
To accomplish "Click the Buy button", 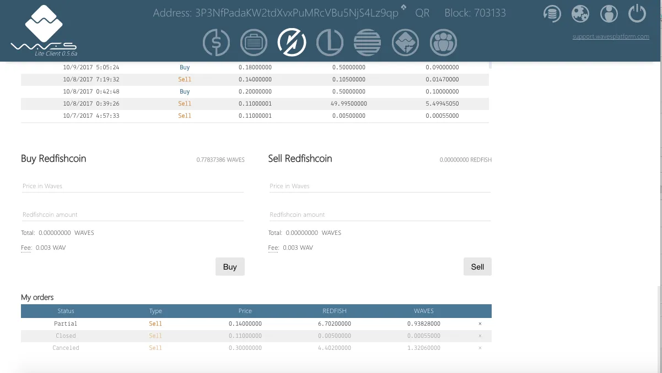I will (230, 267).
